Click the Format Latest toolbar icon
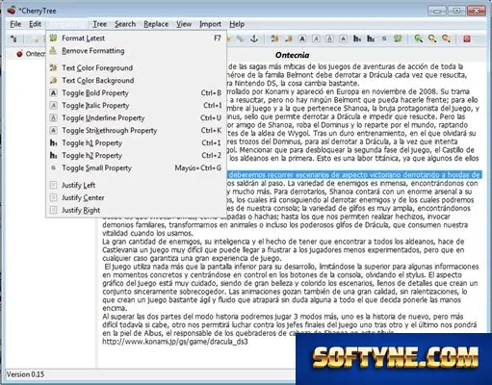The height and width of the screenshot is (385, 492). click(398, 38)
